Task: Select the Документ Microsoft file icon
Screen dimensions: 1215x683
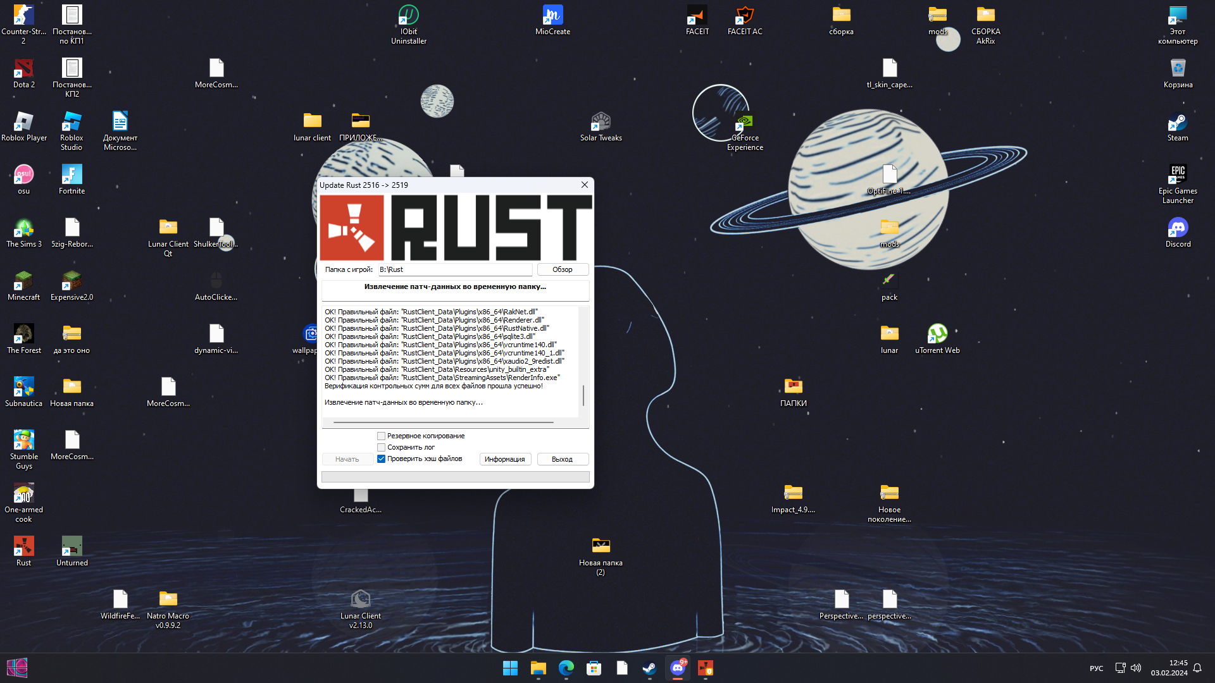Action: pyautogui.click(x=120, y=130)
